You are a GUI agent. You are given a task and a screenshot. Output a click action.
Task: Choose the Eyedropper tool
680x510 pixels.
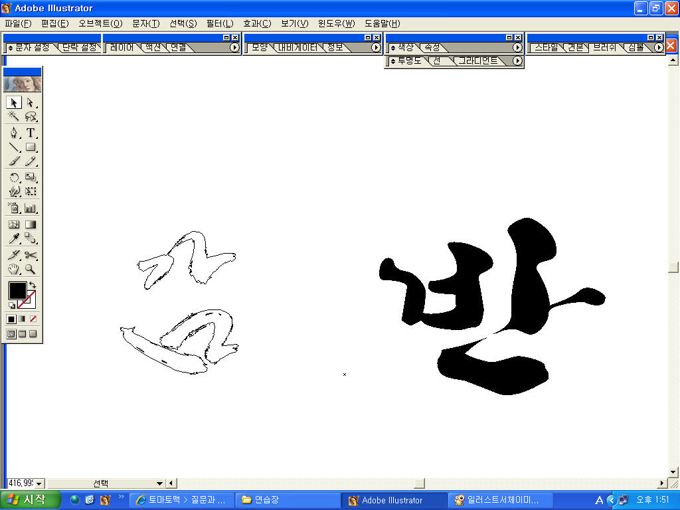point(14,239)
